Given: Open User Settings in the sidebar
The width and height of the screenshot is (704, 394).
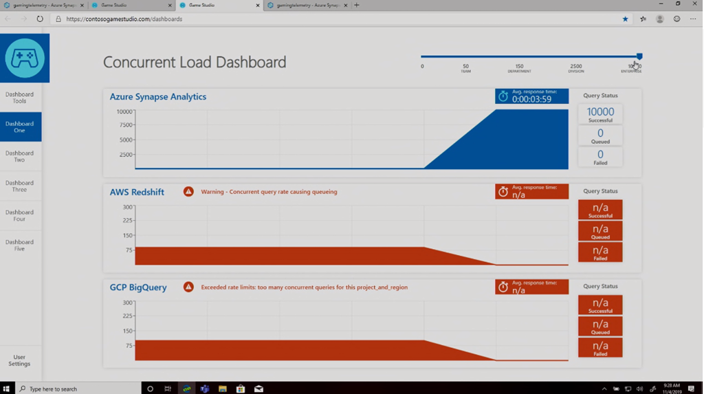Looking at the screenshot, I should [x=20, y=360].
